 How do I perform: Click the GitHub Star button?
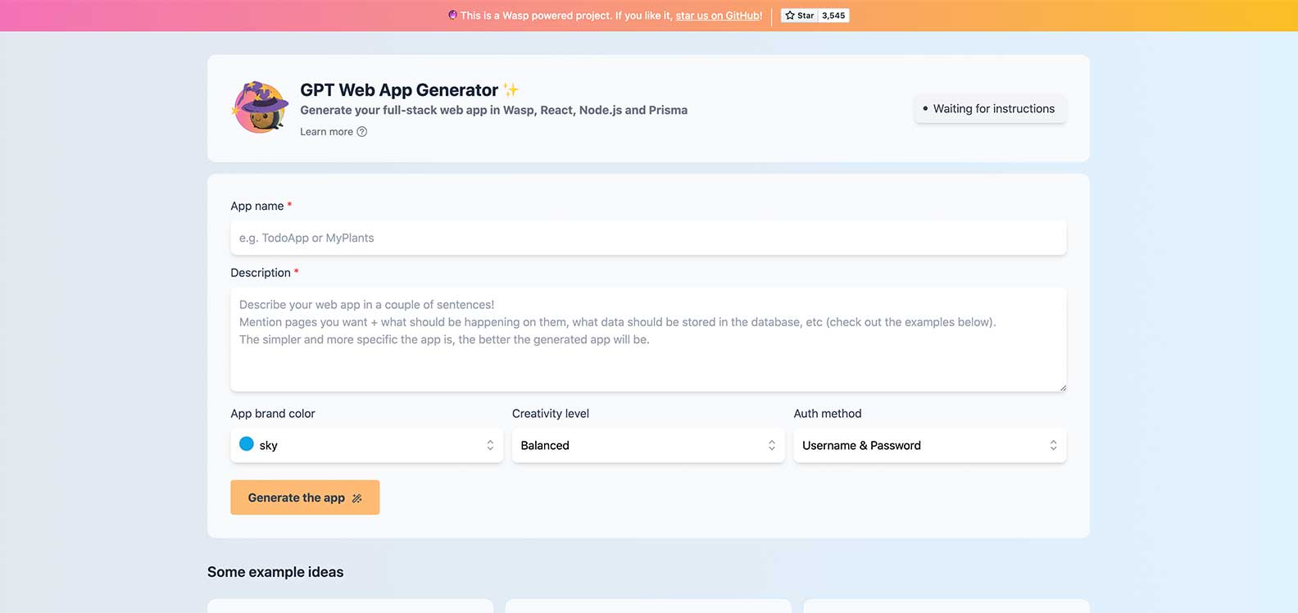(x=800, y=16)
